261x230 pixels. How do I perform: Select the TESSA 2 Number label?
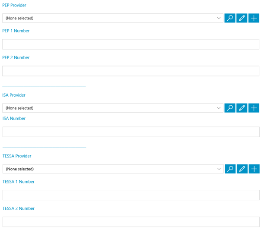(x=19, y=208)
